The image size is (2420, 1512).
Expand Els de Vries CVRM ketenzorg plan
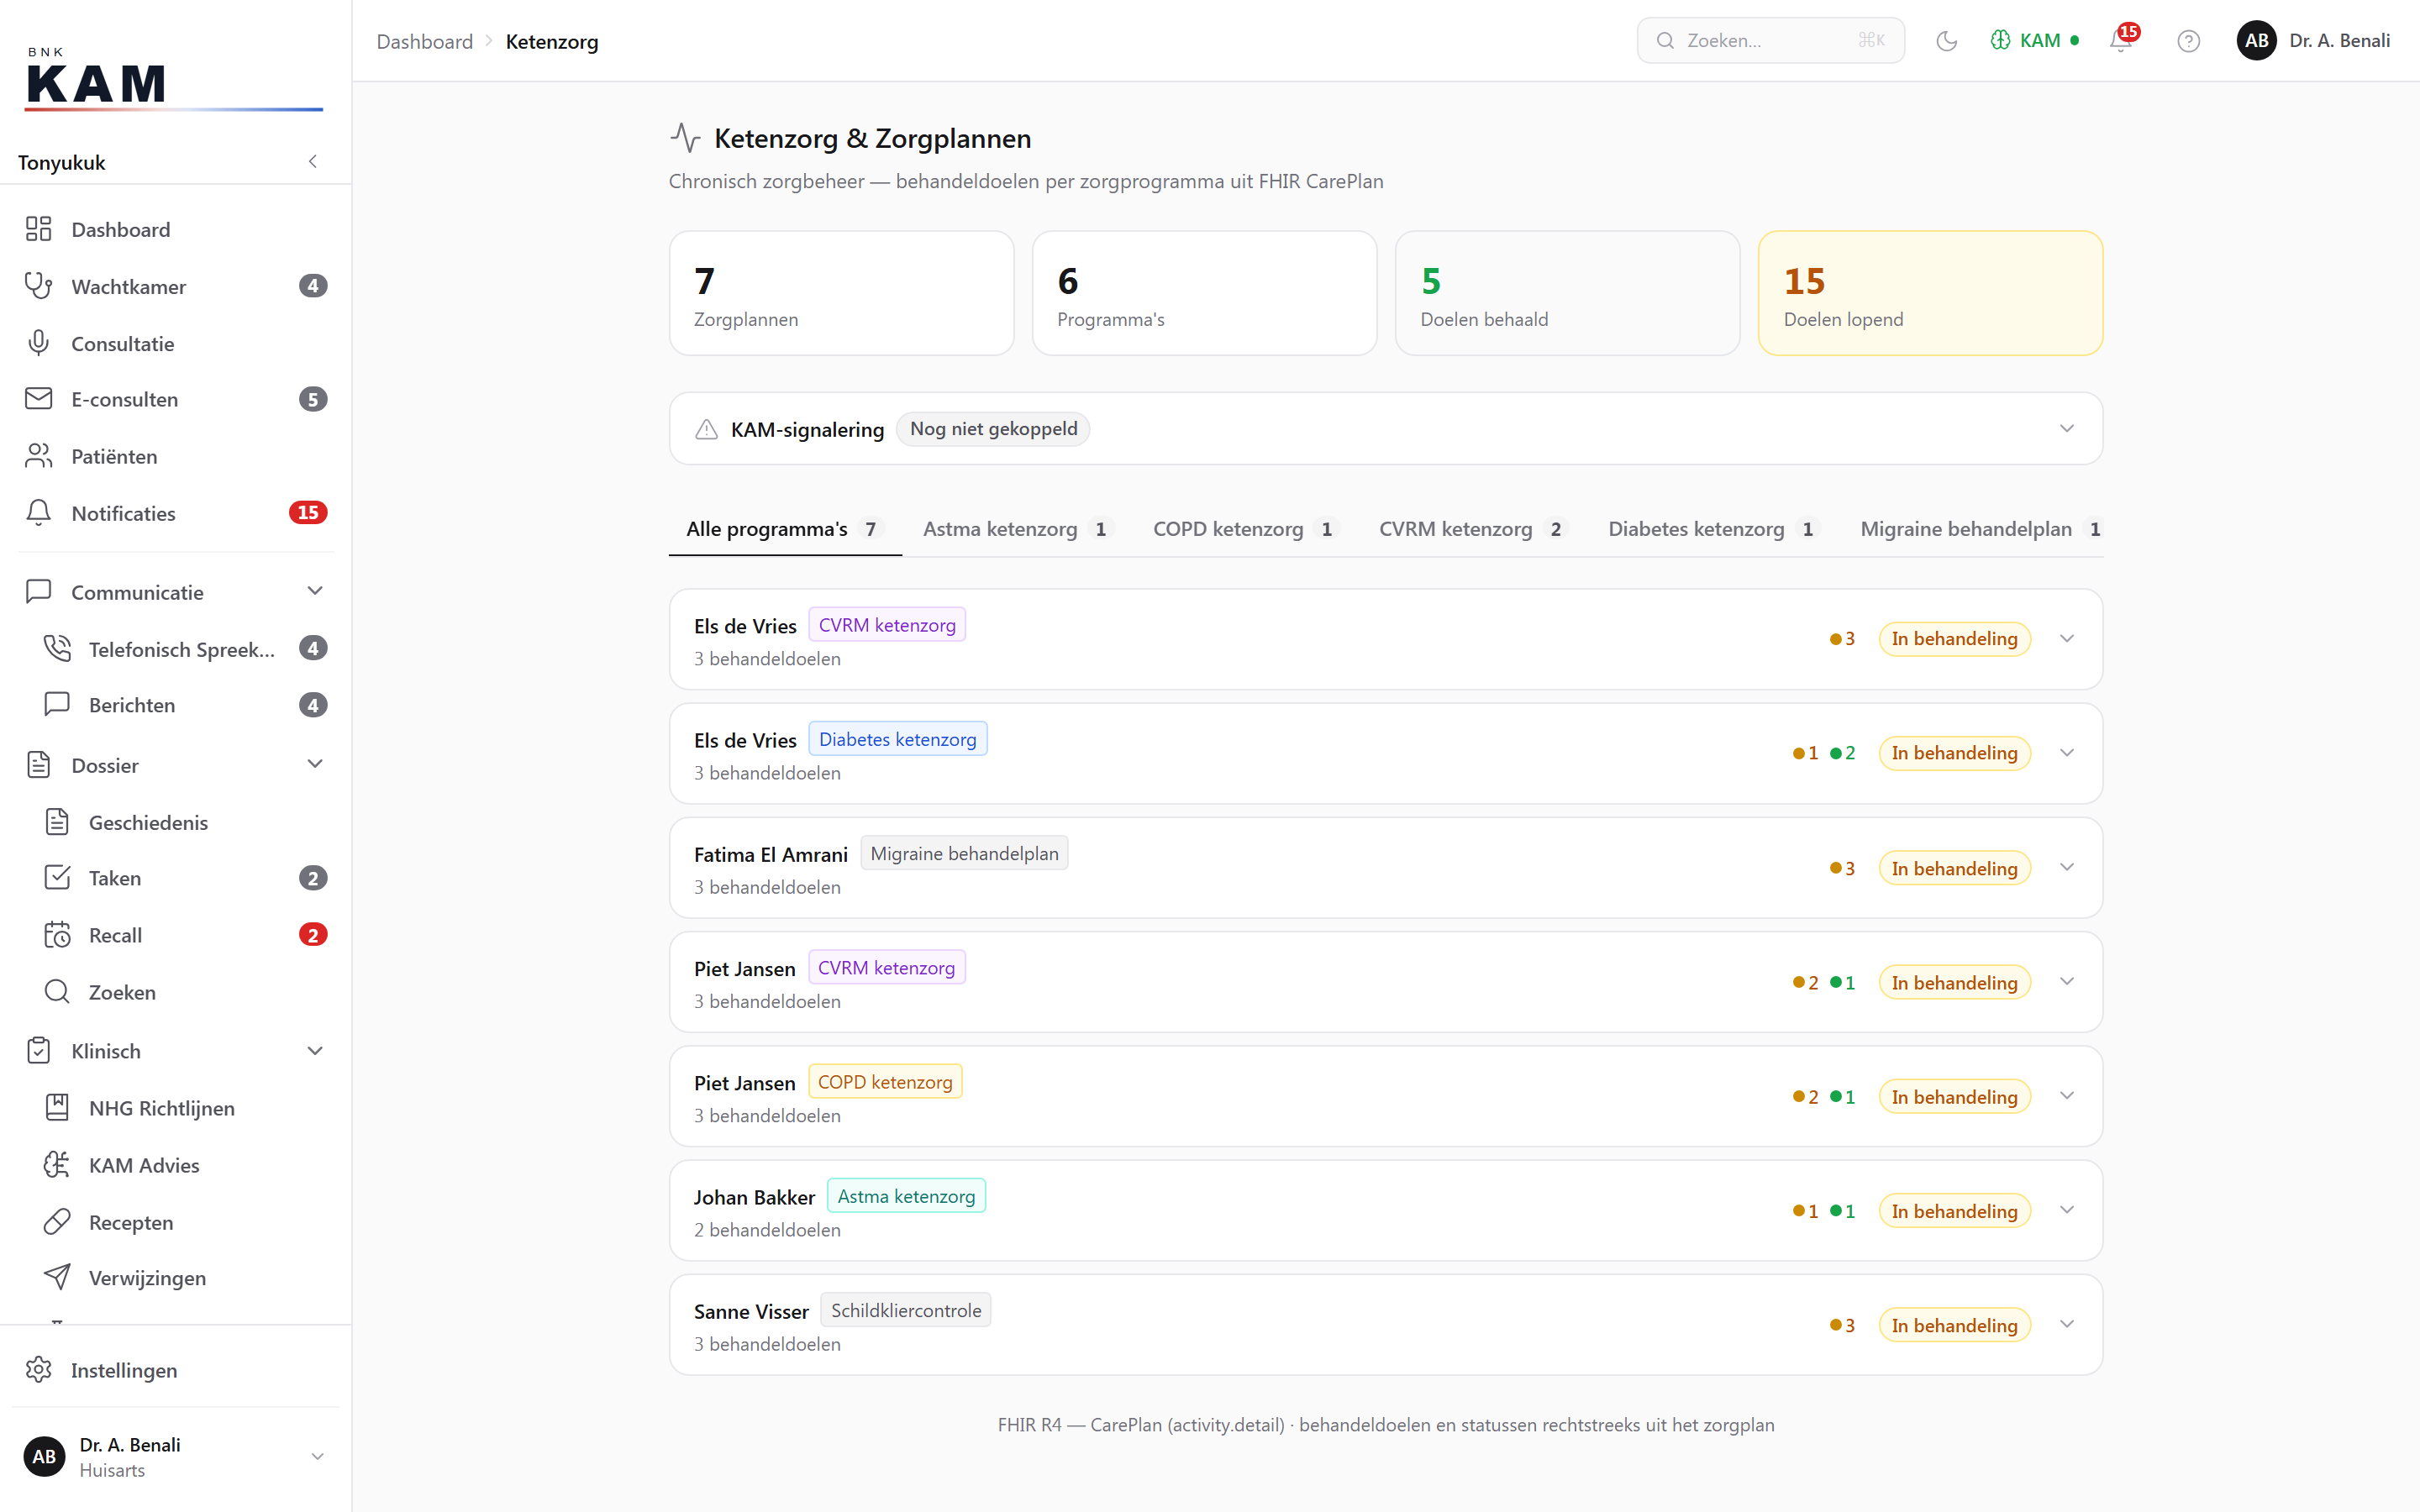[1385, 640]
